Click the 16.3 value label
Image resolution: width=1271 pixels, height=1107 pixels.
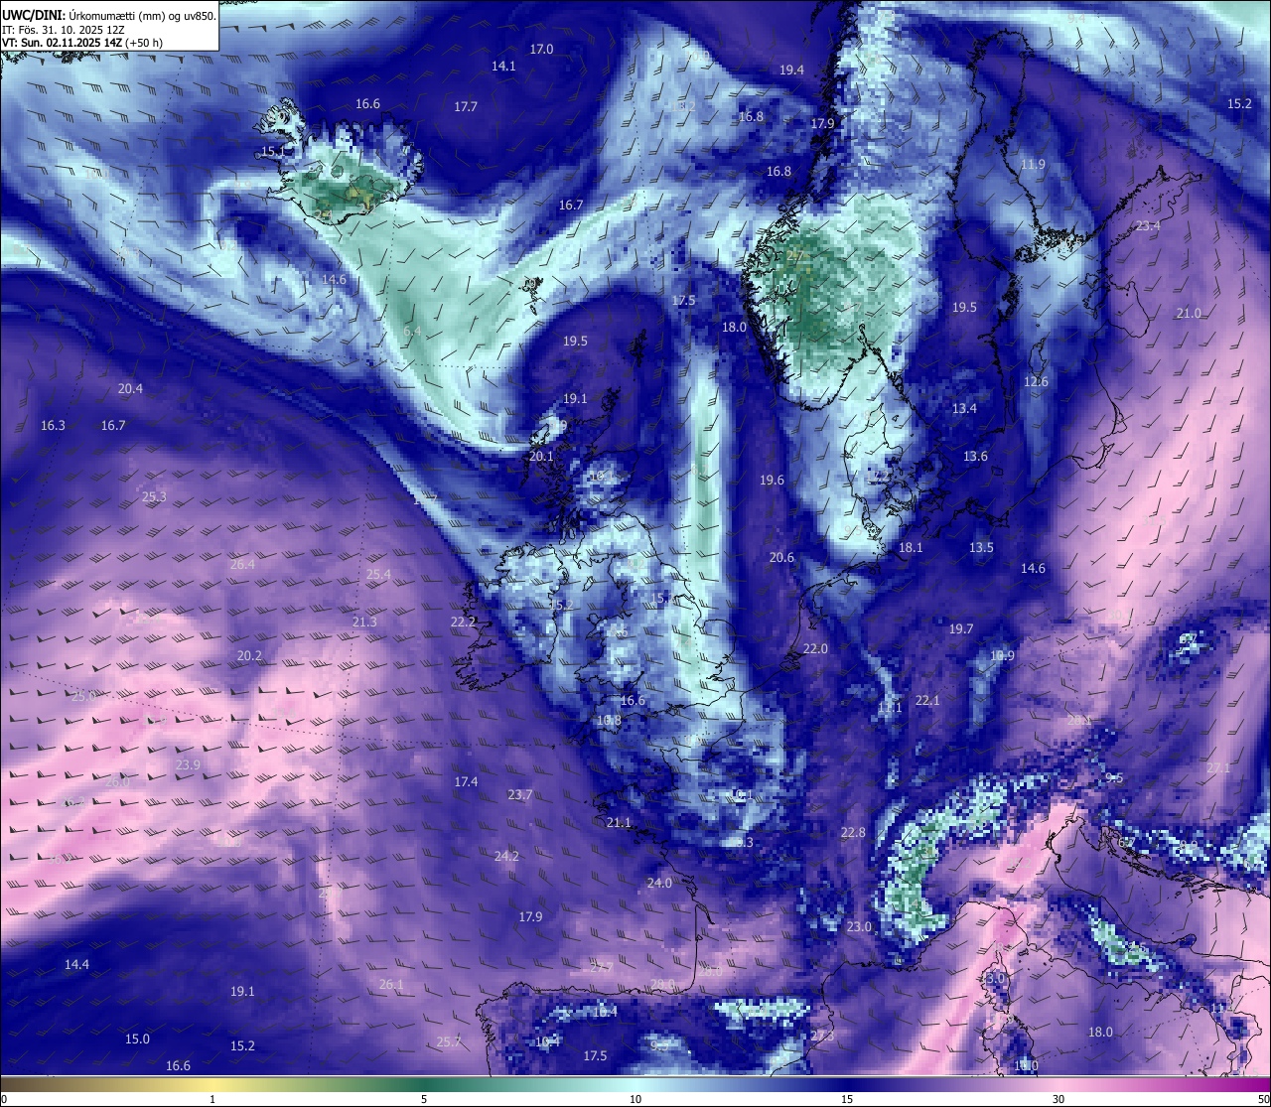(x=53, y=425)
